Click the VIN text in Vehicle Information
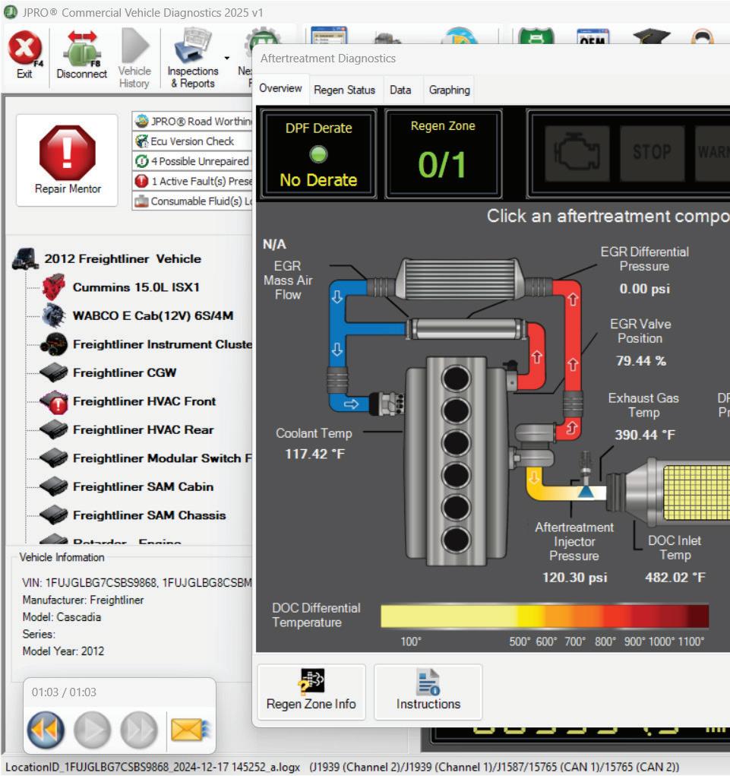 tap(137, 582)
